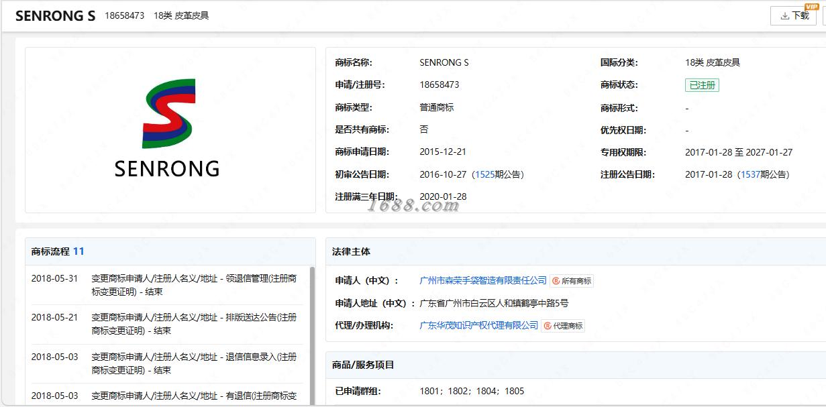826x407 pixels.
Task: Open applicant 广州市森荣手袋智造有限责任公司 link
Action: (x=483, y=280)
